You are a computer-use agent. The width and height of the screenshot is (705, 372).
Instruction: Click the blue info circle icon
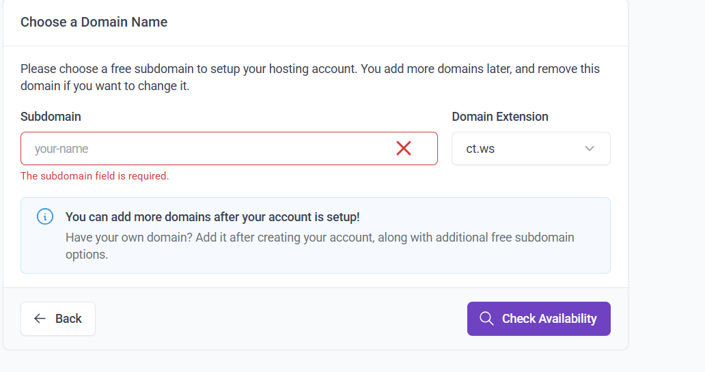coord(44,217)
